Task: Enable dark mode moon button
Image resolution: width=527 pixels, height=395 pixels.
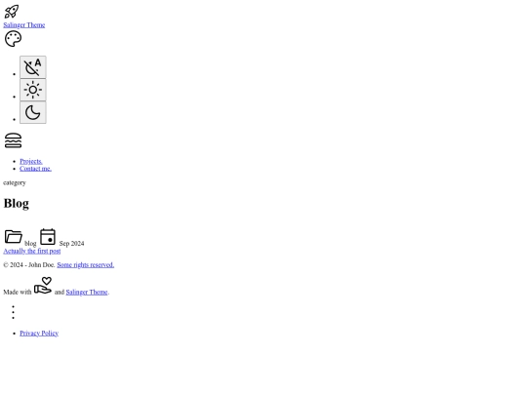Action: click(33, 112)
